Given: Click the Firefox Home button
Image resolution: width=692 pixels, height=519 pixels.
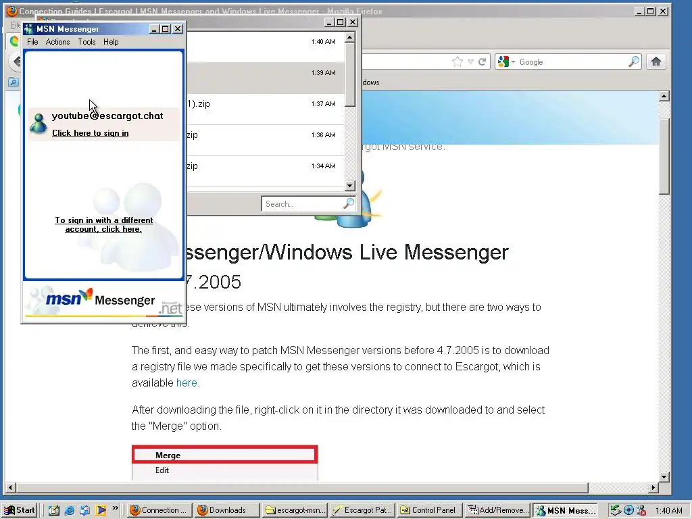Looking at the screenshot, I should coord(656,61).
